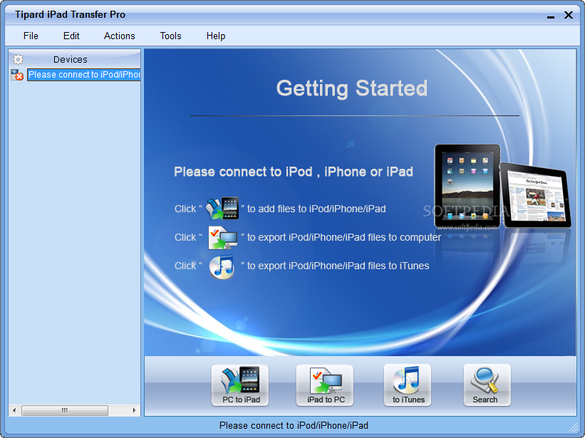Screen dimensions: 585x438
Task: Click the iPad product image thumbnail
Action: point(501,187)
